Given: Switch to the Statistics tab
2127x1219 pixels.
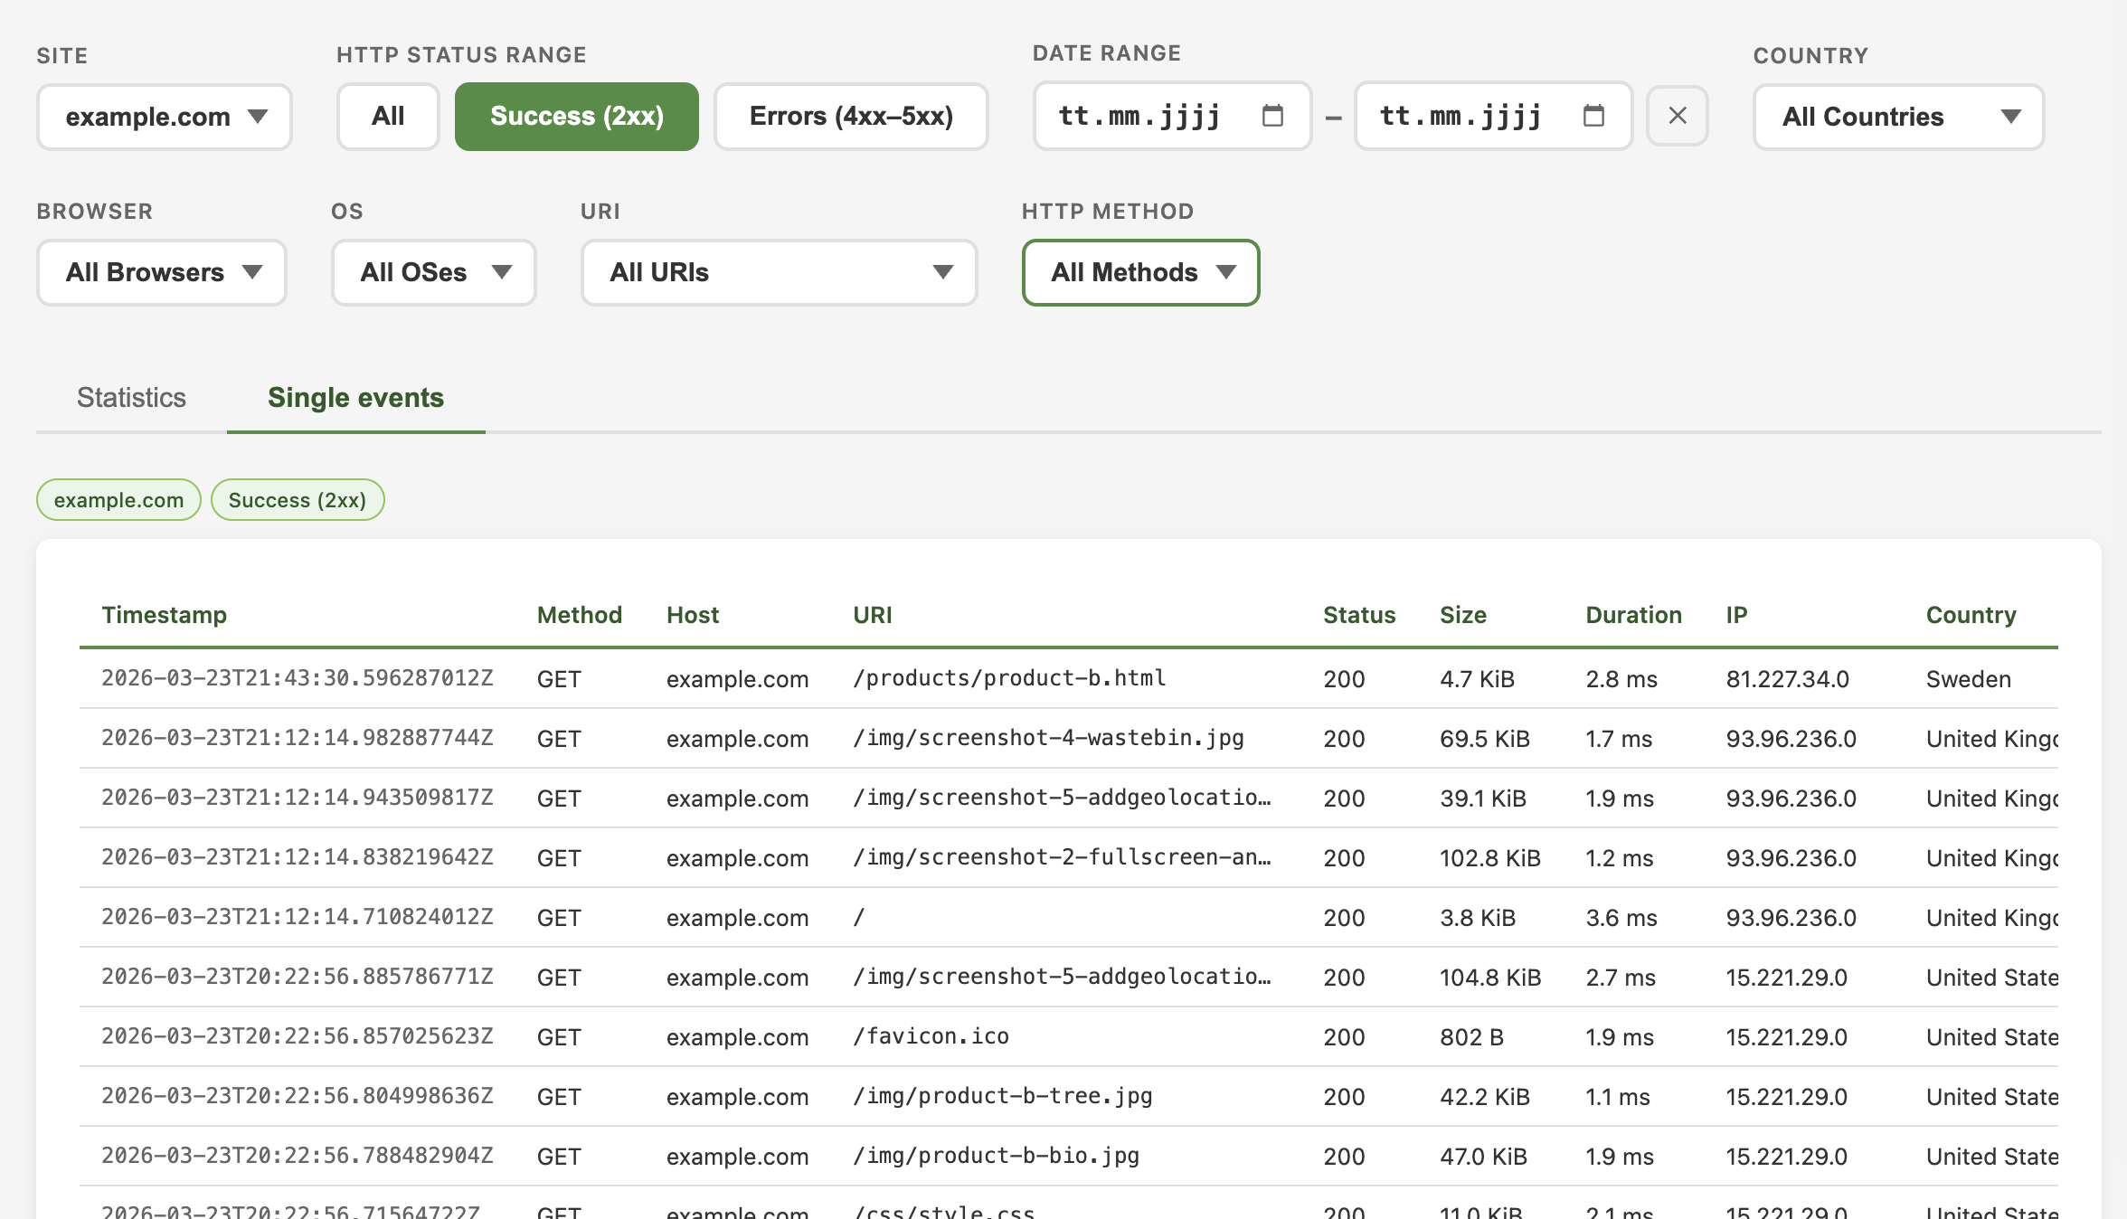Looking at the screenshot, I should pos(131,398).
